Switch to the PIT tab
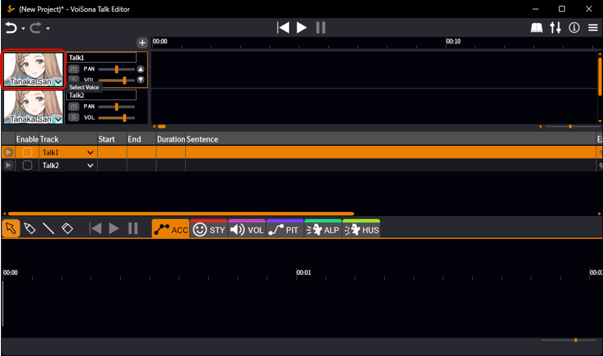Viewport: 603px width, 356px height. click(x=285, y=229)
